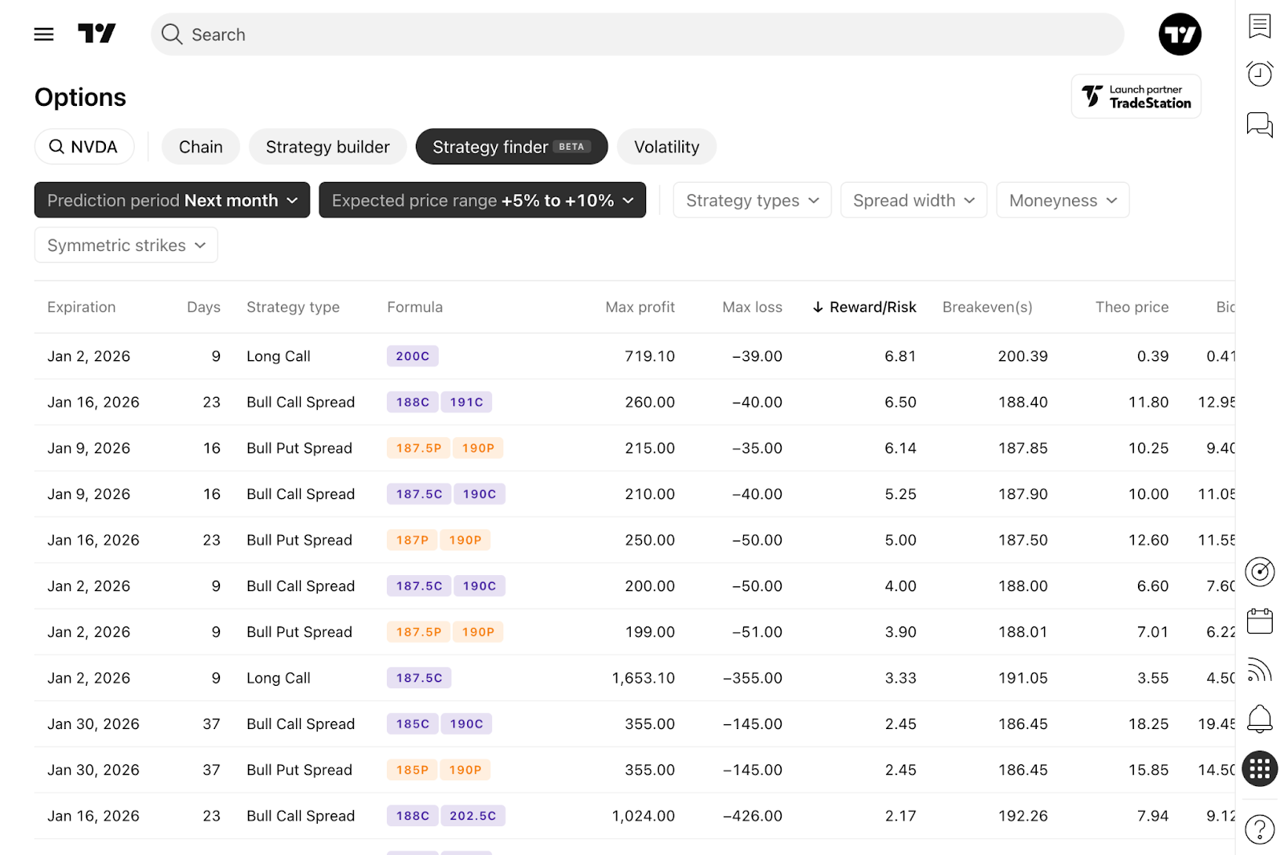The width and height of the screenshot is (1284, 855).
Task: Open the Symmetric strikes filter
Action: [x=125, y=245]
